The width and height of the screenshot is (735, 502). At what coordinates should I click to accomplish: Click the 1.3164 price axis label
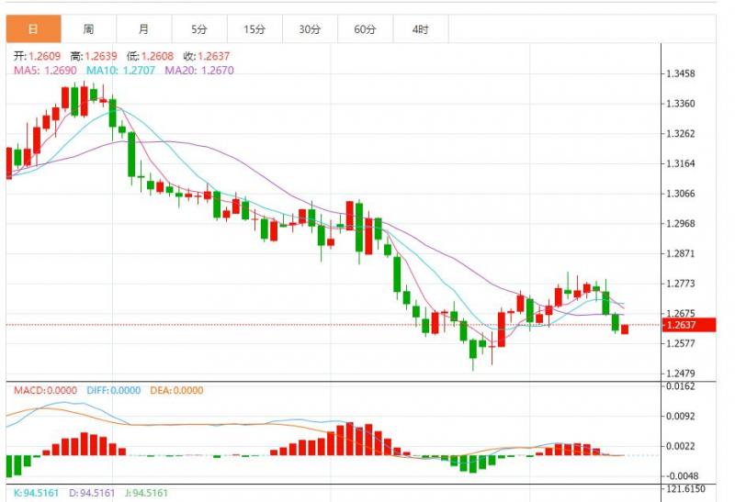point(681,163)
